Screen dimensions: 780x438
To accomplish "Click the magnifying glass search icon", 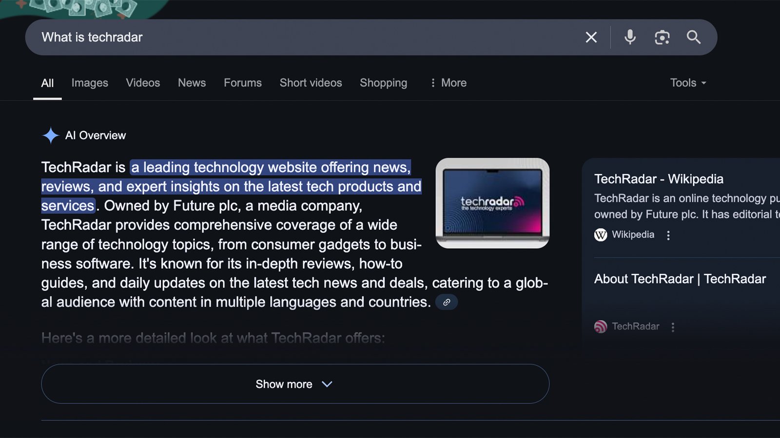I will [693, 37].
